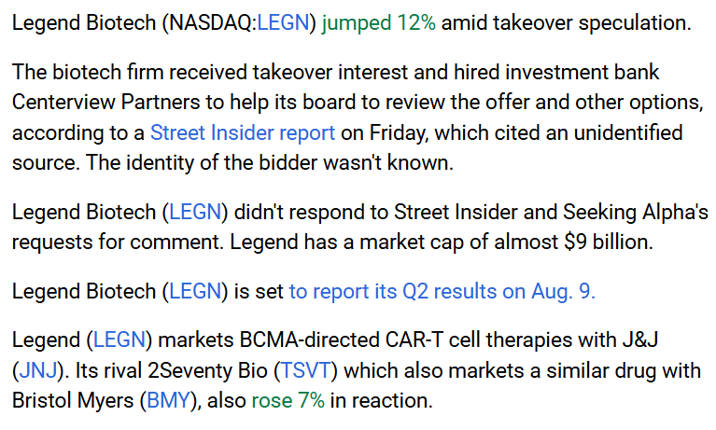Open 'to report its Q2 results on Aug. 9.' link
Viewport: 716px width, 430px height.
pos(442,292)
